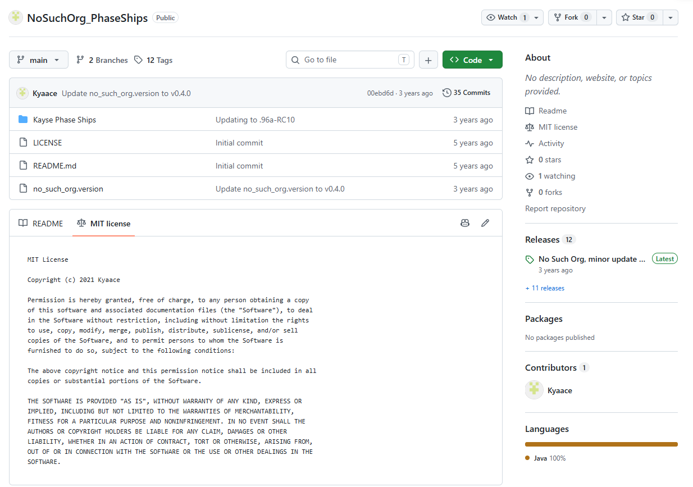Show + 11 releases link
Viewport: 693px width, 487px height.
(545, 288)
